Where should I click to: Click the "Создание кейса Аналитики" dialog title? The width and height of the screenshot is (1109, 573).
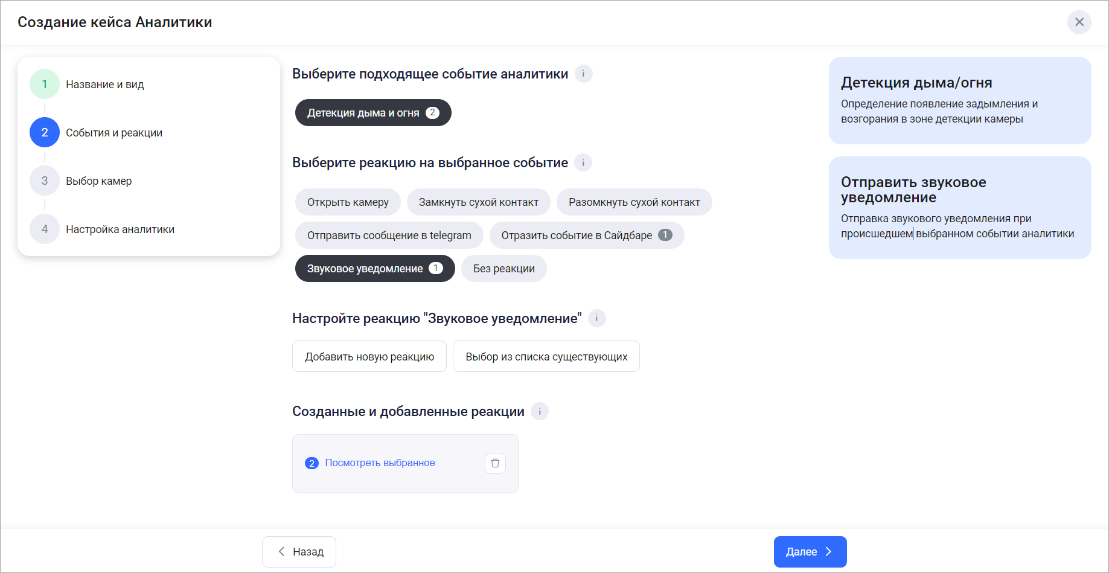[x=115, y=22]
